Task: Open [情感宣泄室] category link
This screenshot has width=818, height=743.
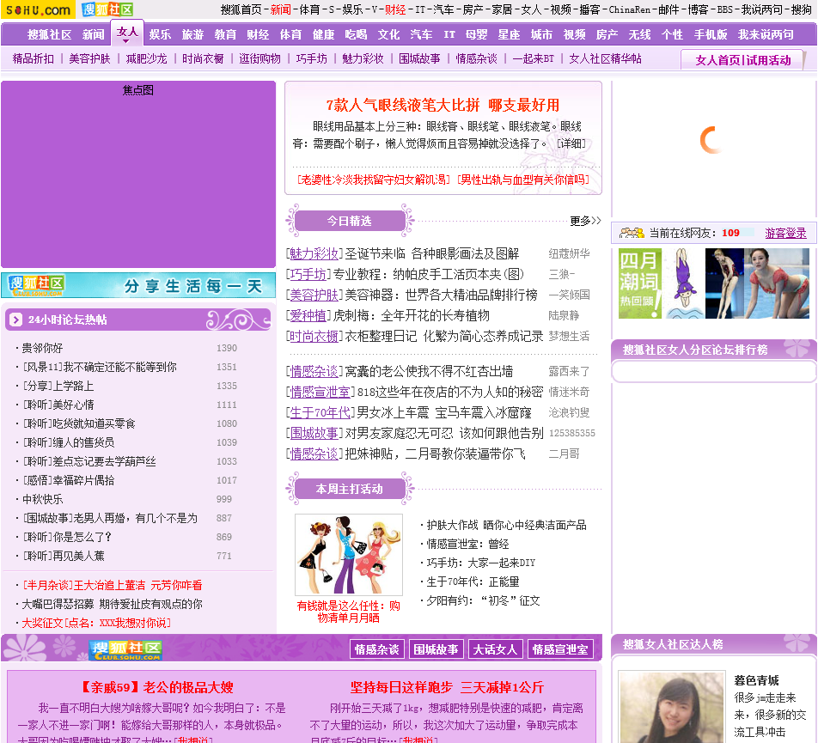Action: [x=320, y=392]
